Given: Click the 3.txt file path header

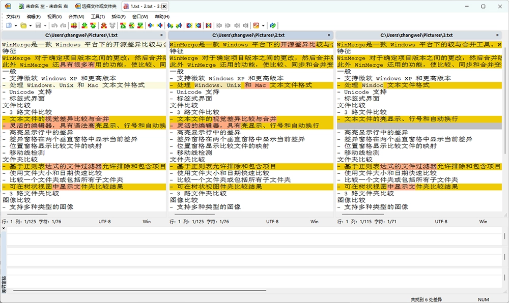Looking at the screenshot, I should [416, 35].
